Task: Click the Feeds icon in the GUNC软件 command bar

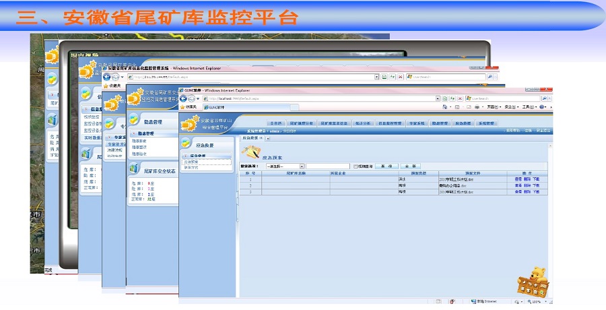Action: point(457,107)
